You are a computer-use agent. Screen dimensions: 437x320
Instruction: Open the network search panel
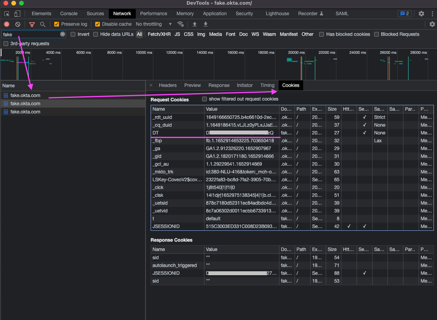[x=43, y=24]
